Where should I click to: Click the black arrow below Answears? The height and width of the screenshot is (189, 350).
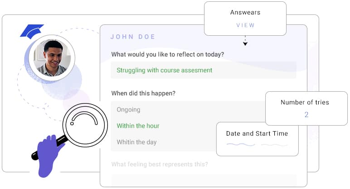(x=245, y=43)
